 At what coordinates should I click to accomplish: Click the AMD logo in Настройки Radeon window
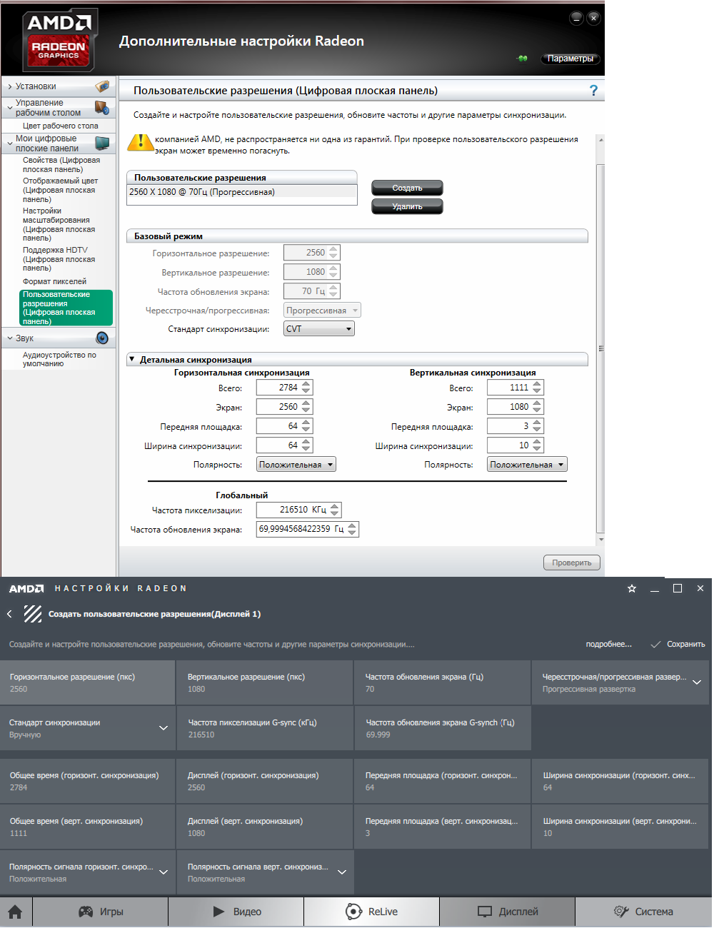tap(26, 588)
